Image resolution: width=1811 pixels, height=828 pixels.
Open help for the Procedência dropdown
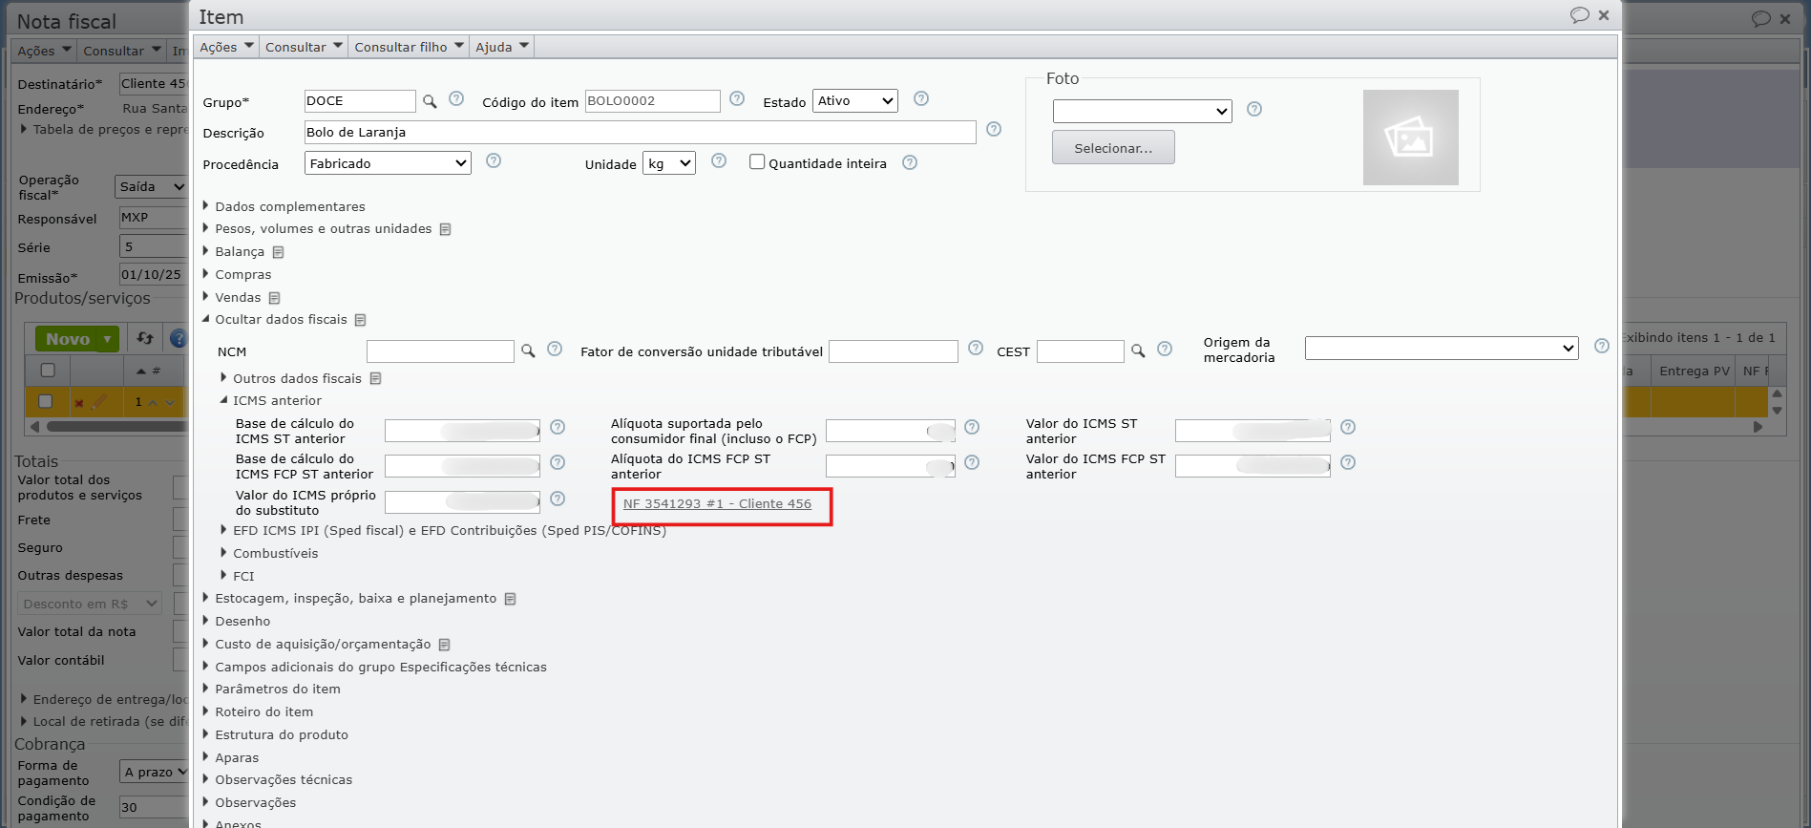[x=494, y=160]
